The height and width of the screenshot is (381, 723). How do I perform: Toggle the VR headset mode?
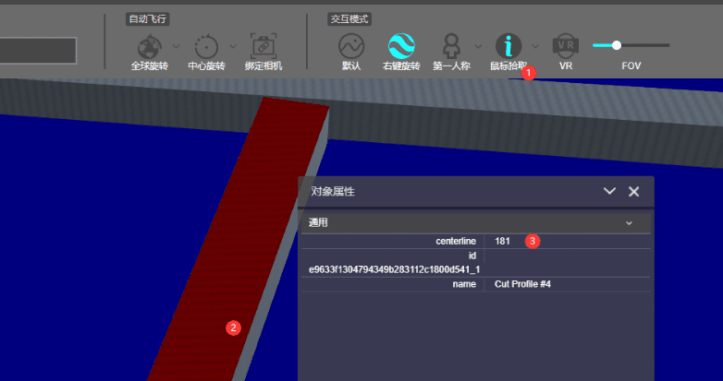coord(564,46)
